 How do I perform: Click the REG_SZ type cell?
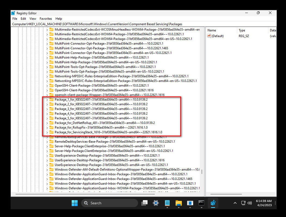click(x=244, y=36)
